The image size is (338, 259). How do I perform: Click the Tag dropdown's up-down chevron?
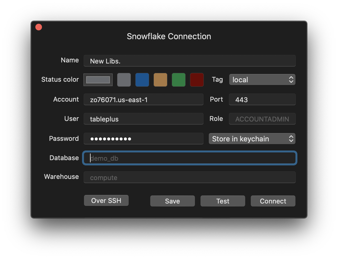(291, 80)
